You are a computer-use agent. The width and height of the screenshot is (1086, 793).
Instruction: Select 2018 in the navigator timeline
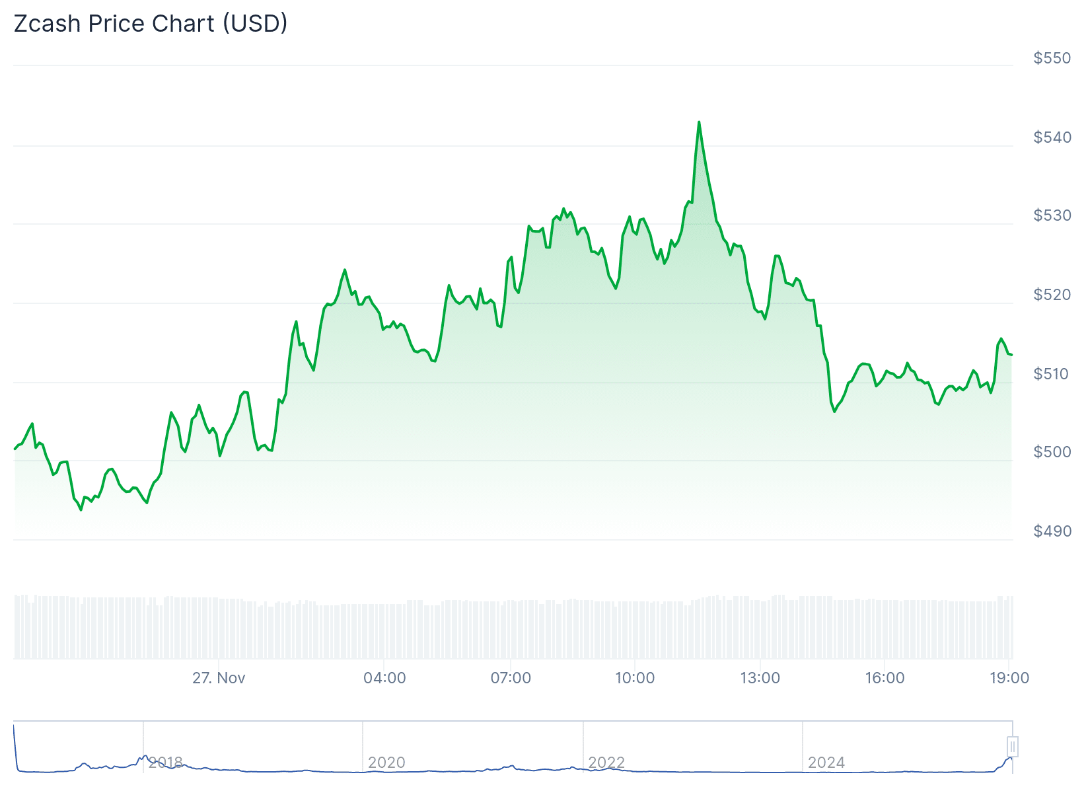(165, 763)
